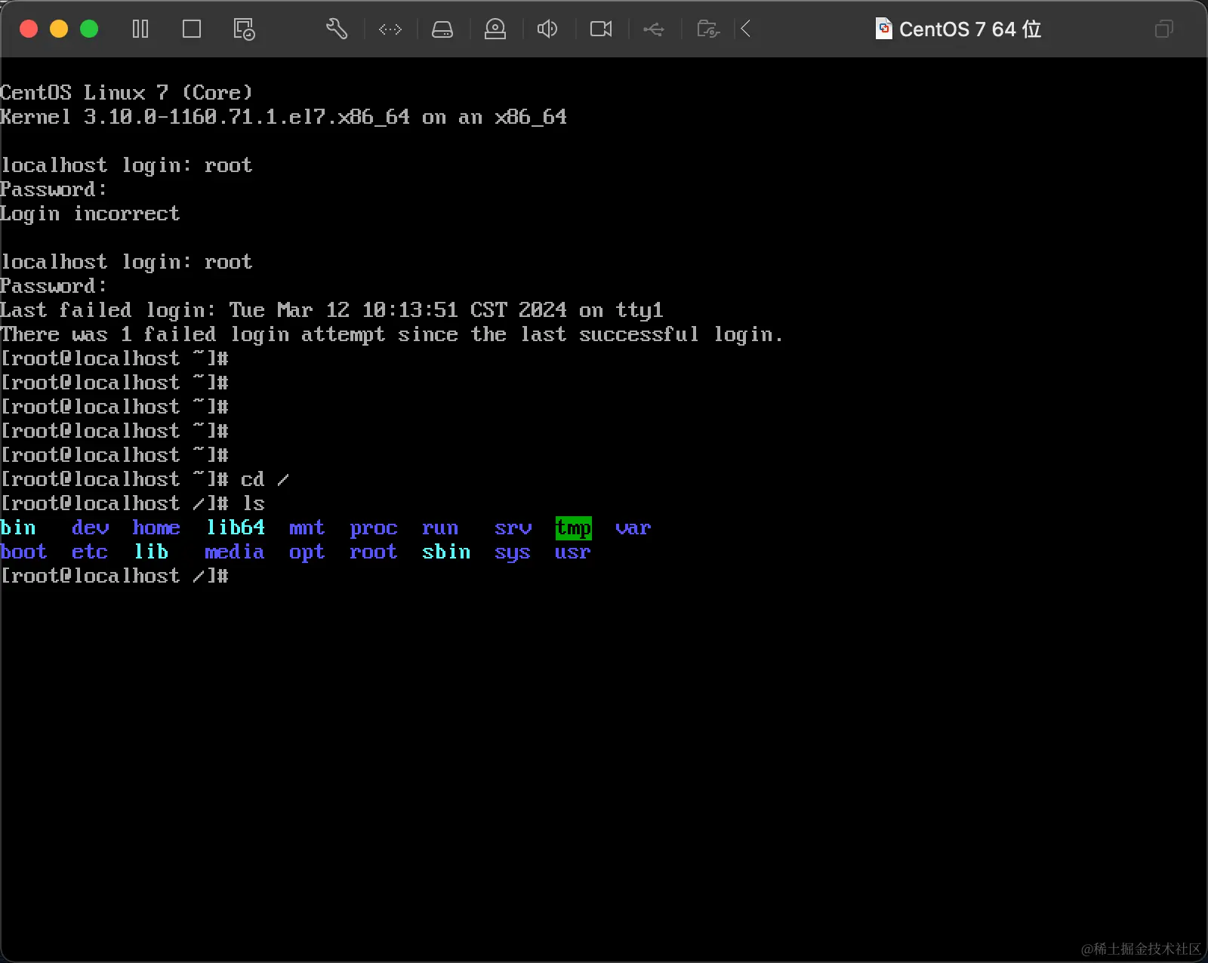Viewport: 1208px width, 963px height.
Task: Click the overlapping windows icon at title bar end
Action: click(x=1164, y=29)
